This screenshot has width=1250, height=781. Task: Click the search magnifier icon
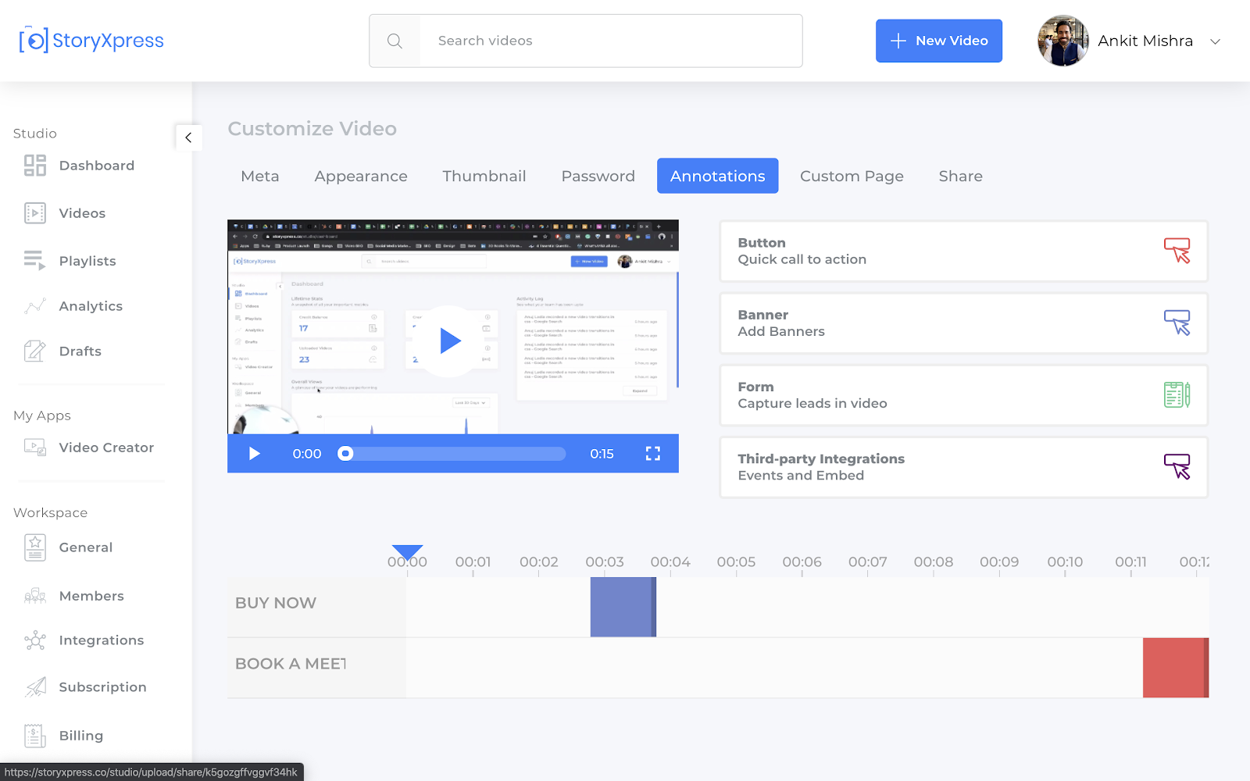(395, 41)
